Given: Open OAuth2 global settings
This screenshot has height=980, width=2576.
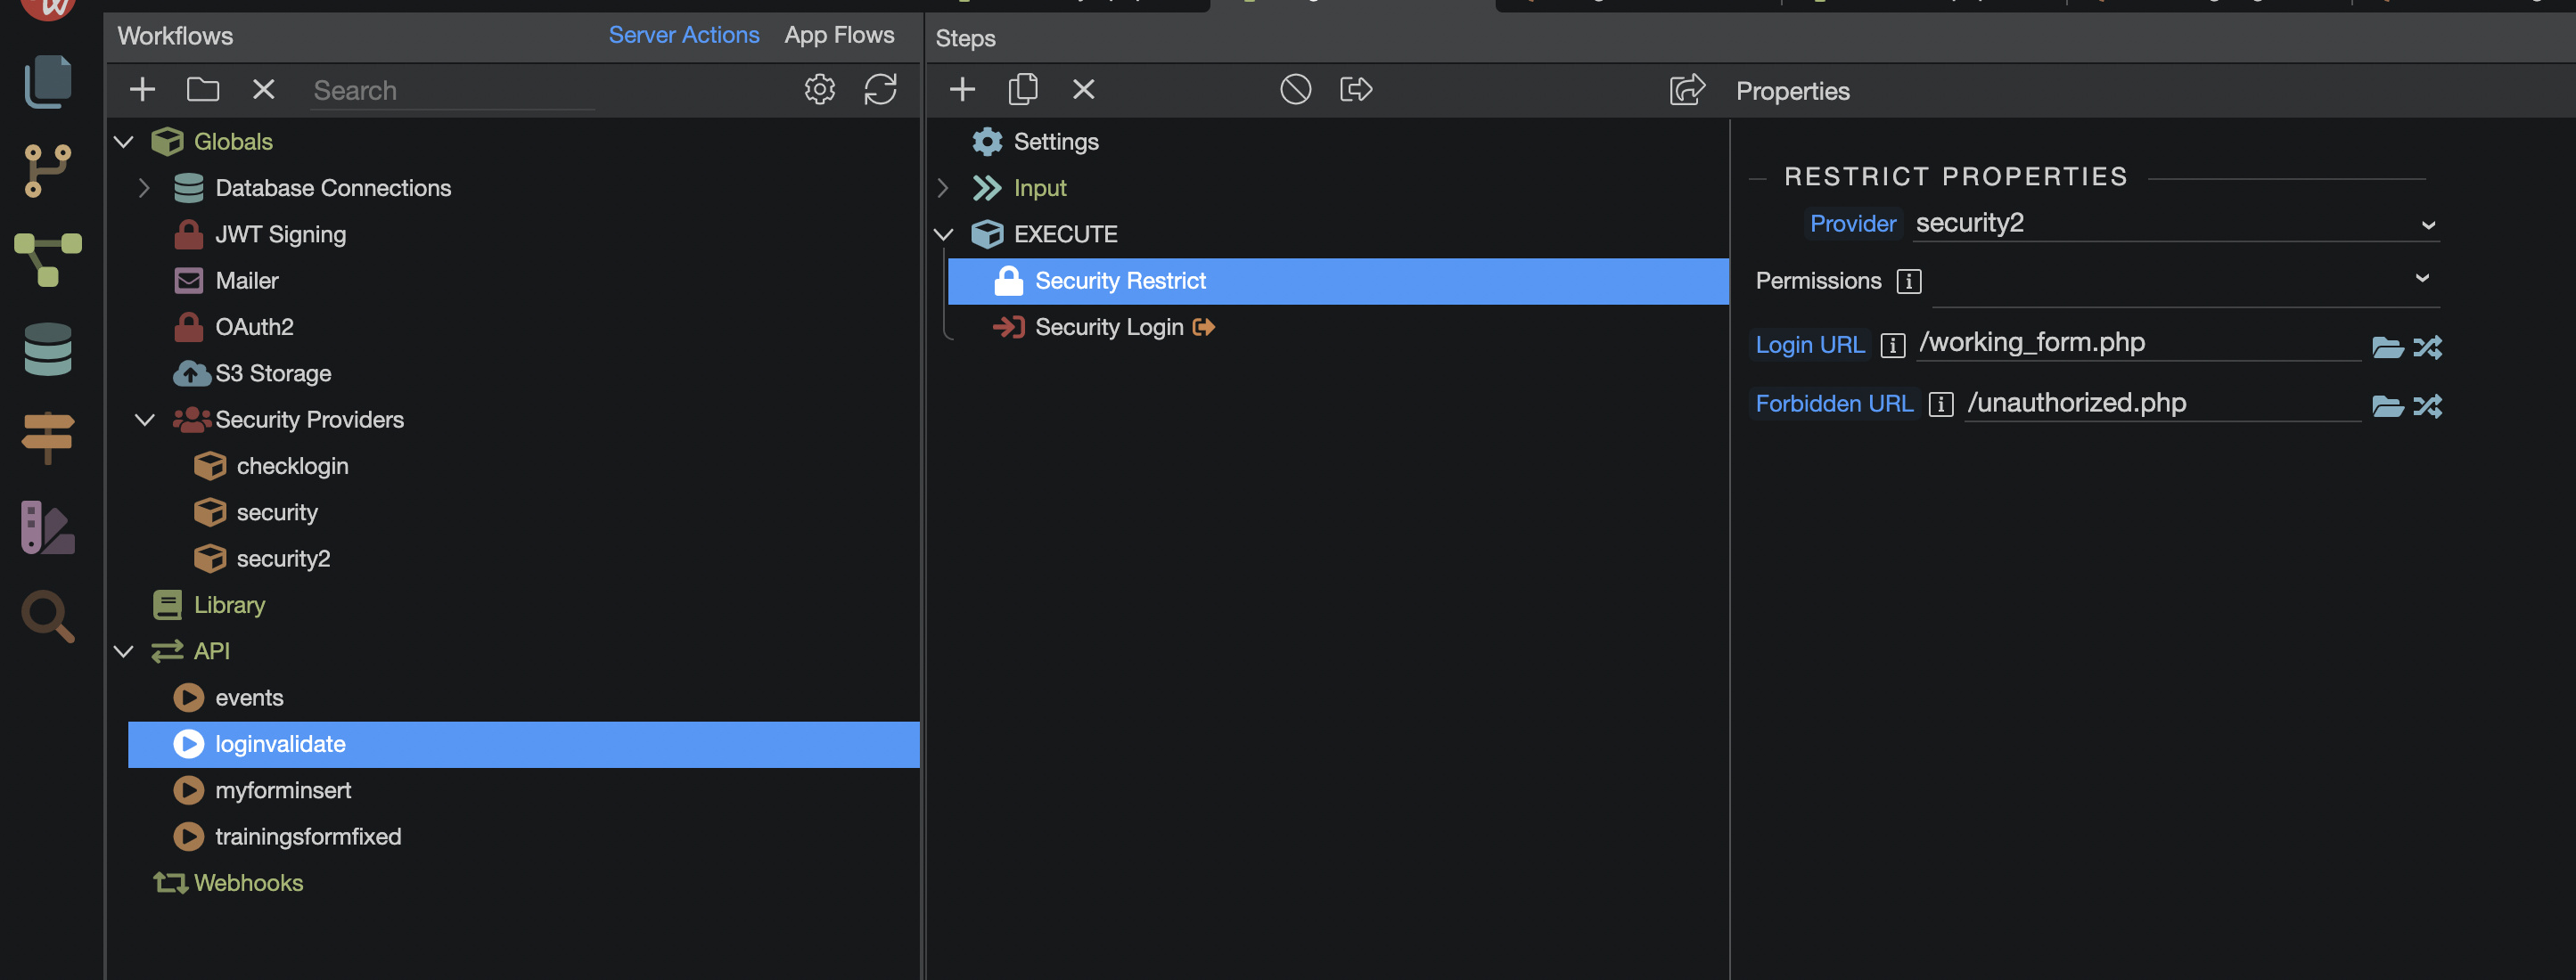Looking at the screenshot, I should point(254,327).
